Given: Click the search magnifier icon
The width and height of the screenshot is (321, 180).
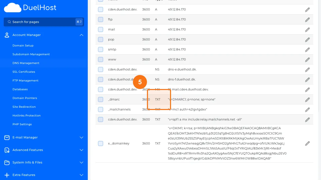Looking at the screenshot, I should coord(9,22).
